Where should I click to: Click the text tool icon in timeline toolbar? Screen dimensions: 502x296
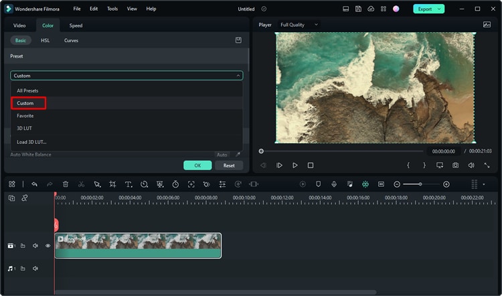tap(129, 184)
